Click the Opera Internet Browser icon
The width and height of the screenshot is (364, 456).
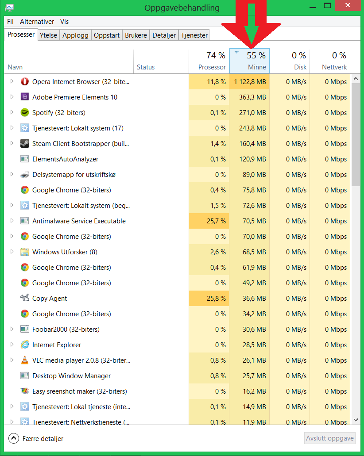(x=25, y=82)
